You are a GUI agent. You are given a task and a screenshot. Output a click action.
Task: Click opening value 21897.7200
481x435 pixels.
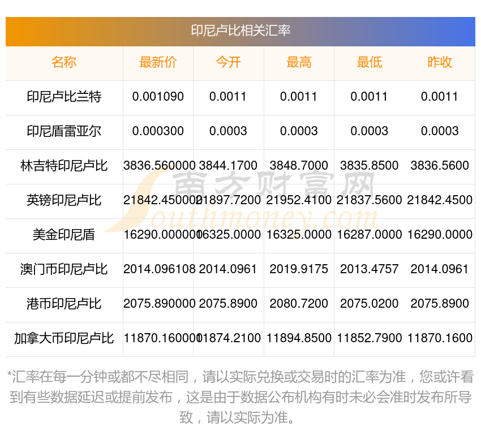tap(229, 200)
